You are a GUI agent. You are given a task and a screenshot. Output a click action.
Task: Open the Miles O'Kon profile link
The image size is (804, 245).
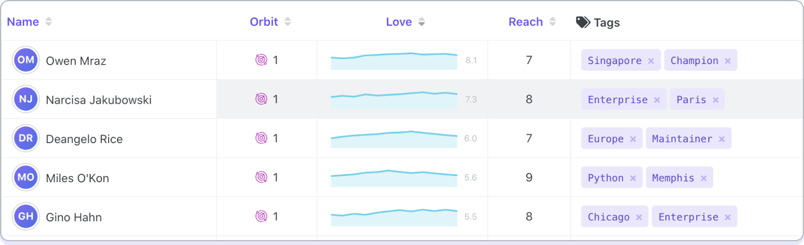(x=77, y=178)
